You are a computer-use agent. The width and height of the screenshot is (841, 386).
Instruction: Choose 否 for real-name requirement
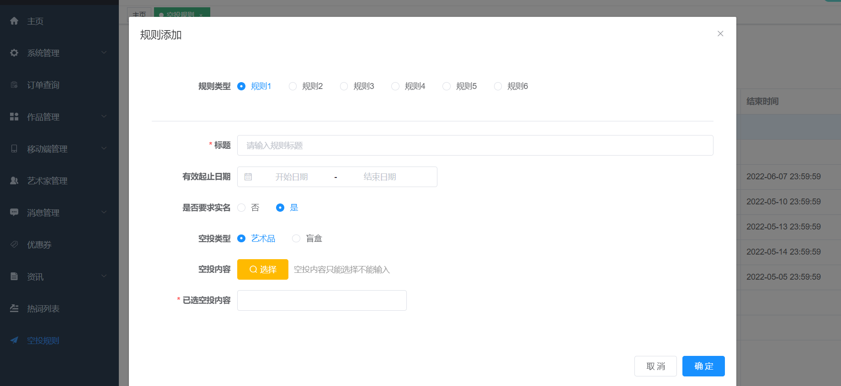tap(241, 208)
